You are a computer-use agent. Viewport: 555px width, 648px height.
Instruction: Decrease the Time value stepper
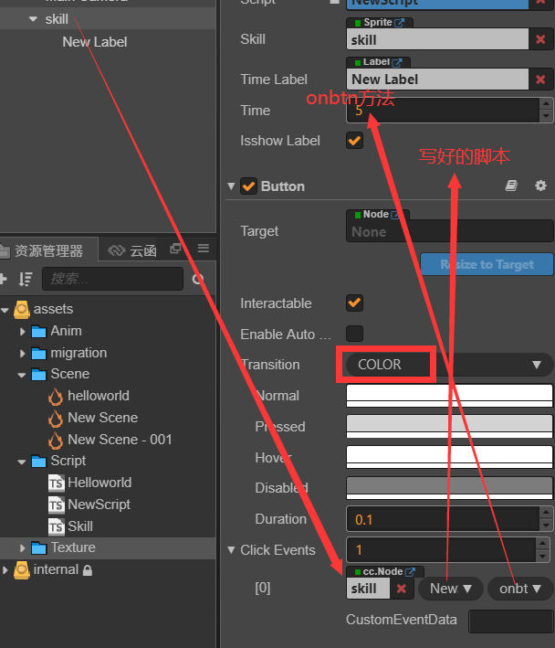tap(546, 116)
